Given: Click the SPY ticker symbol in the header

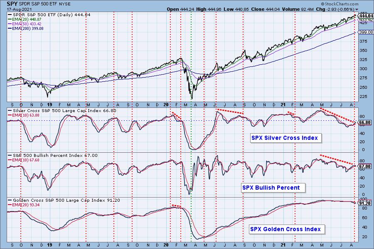Looking at the screenshot, I should [x=12, y=4].
